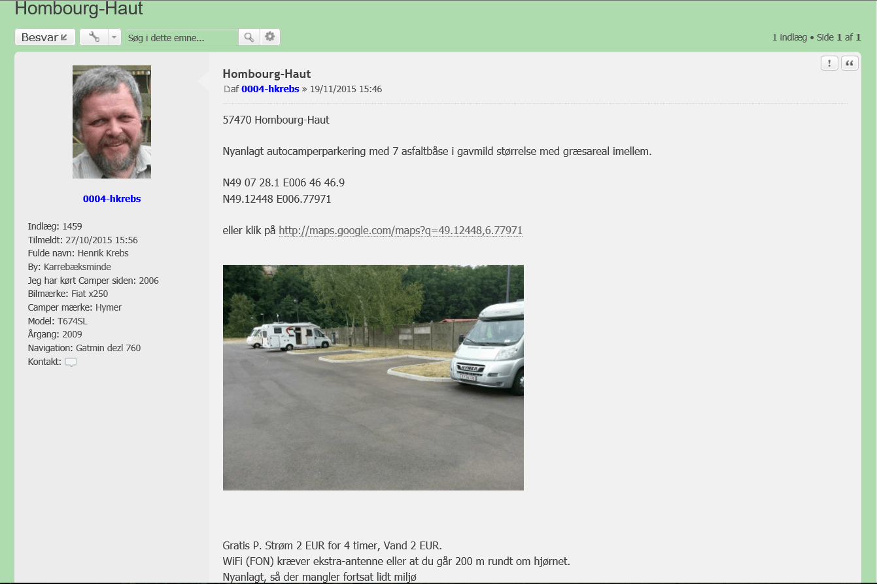Image resolution: width=877 pixels, height=584 pixels.
Task: Open 0004-hkrebs author link in post header
Action: click(x=270, y=89)
